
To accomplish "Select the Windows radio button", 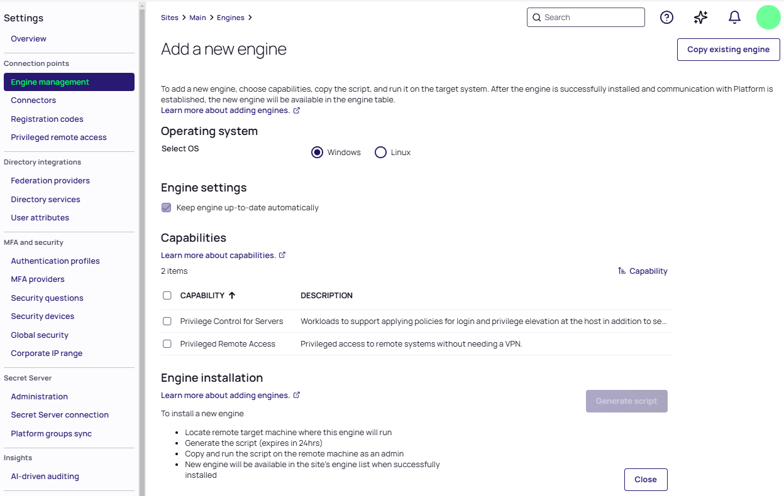I will tap(317, 153).
